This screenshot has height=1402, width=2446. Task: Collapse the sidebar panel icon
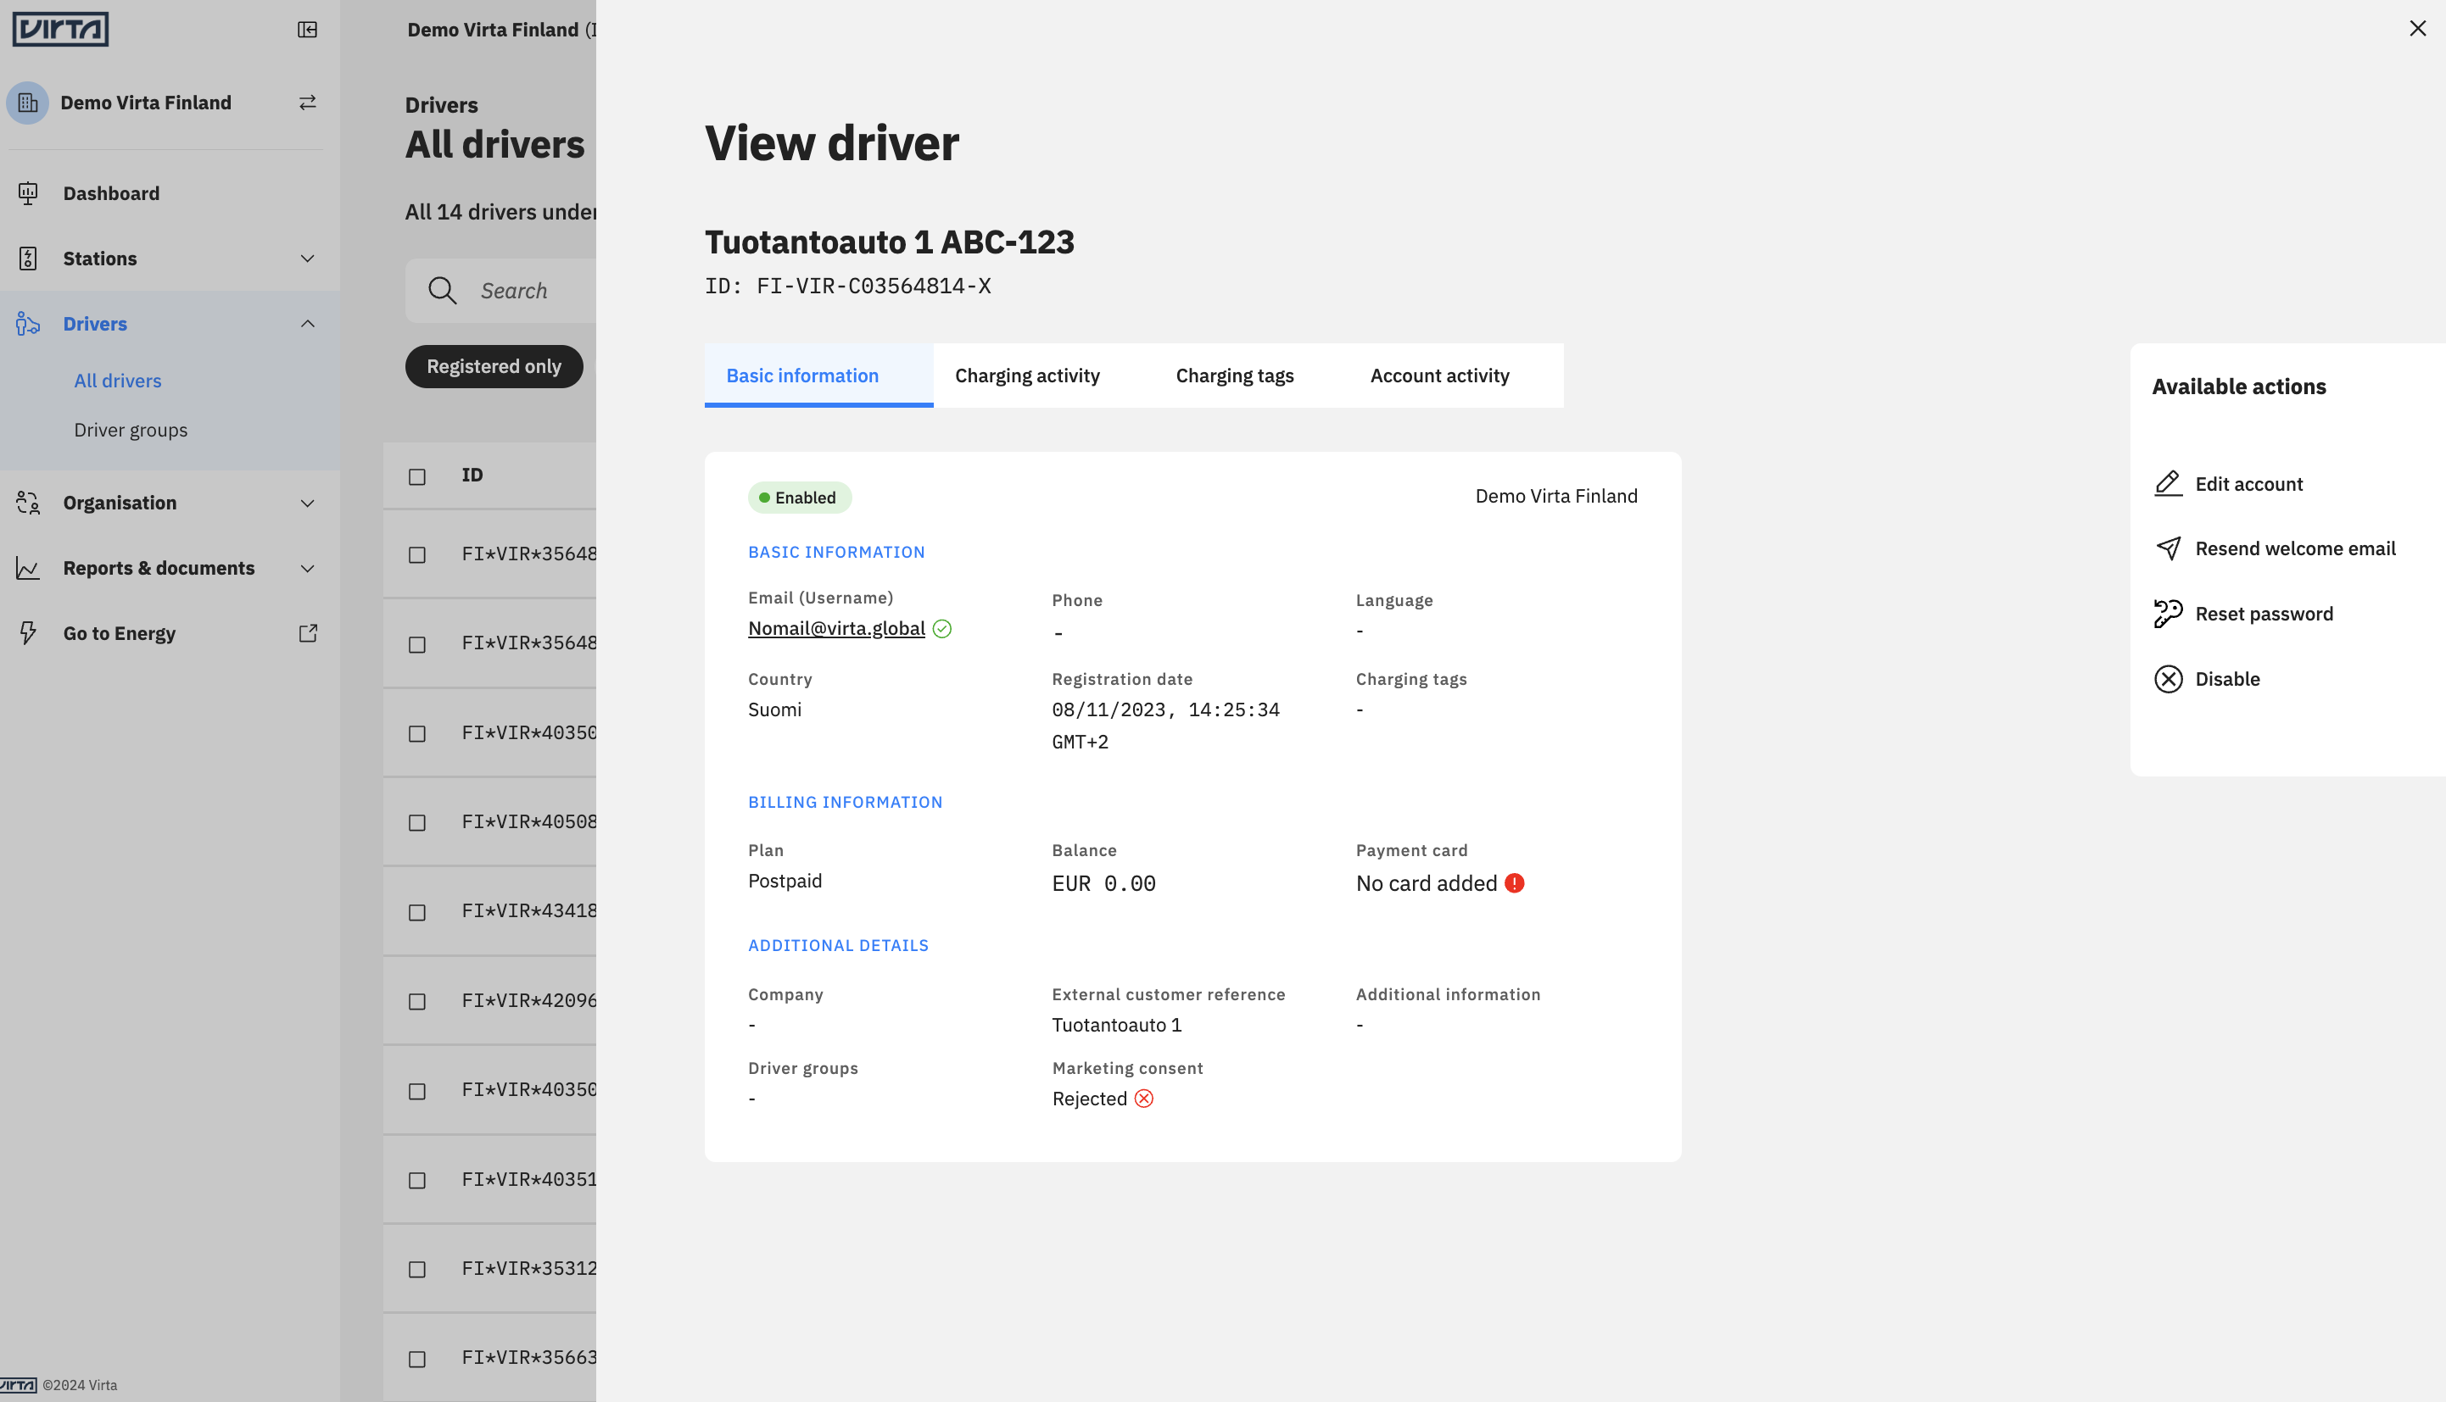click(307, 30)
